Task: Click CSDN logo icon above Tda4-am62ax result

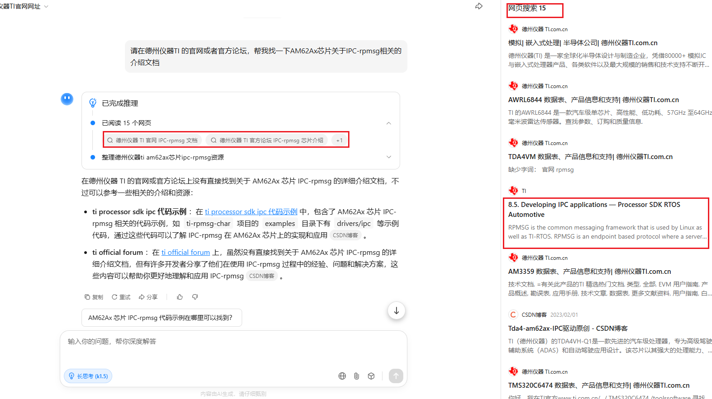Action: [x=513, y=315]
